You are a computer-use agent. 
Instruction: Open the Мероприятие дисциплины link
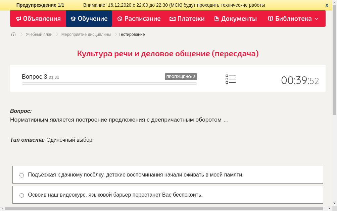click(x=85, y=34)
